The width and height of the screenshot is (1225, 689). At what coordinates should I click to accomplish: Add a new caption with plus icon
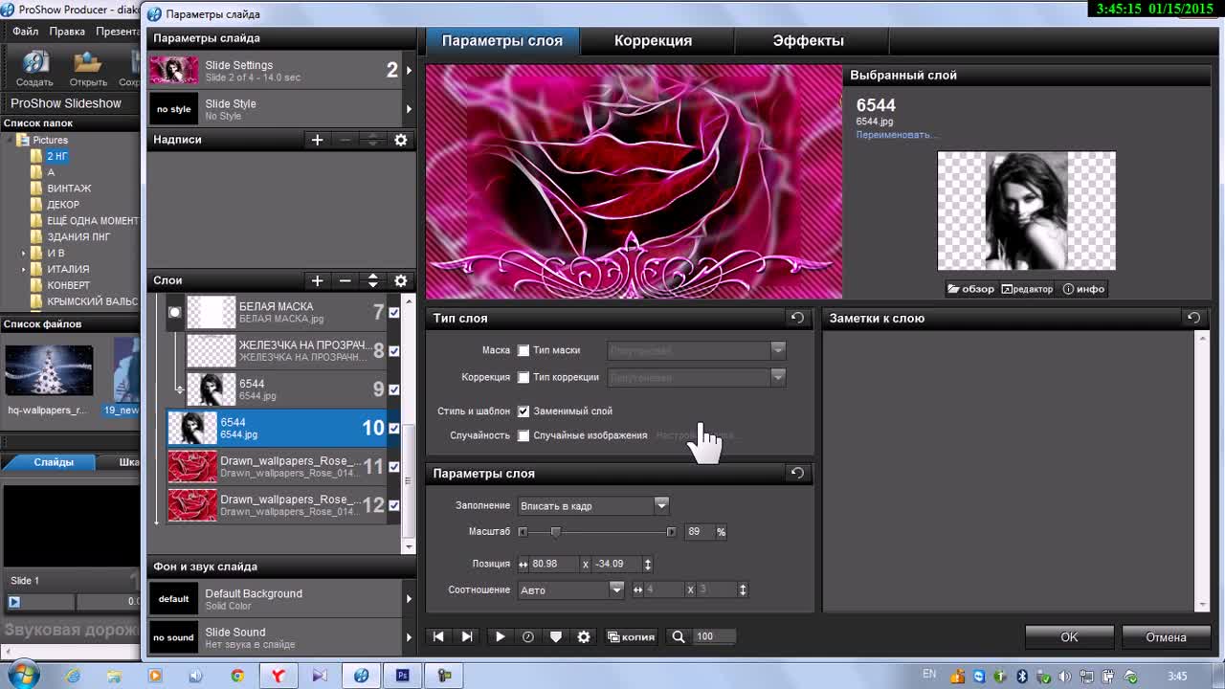point(317,140)
